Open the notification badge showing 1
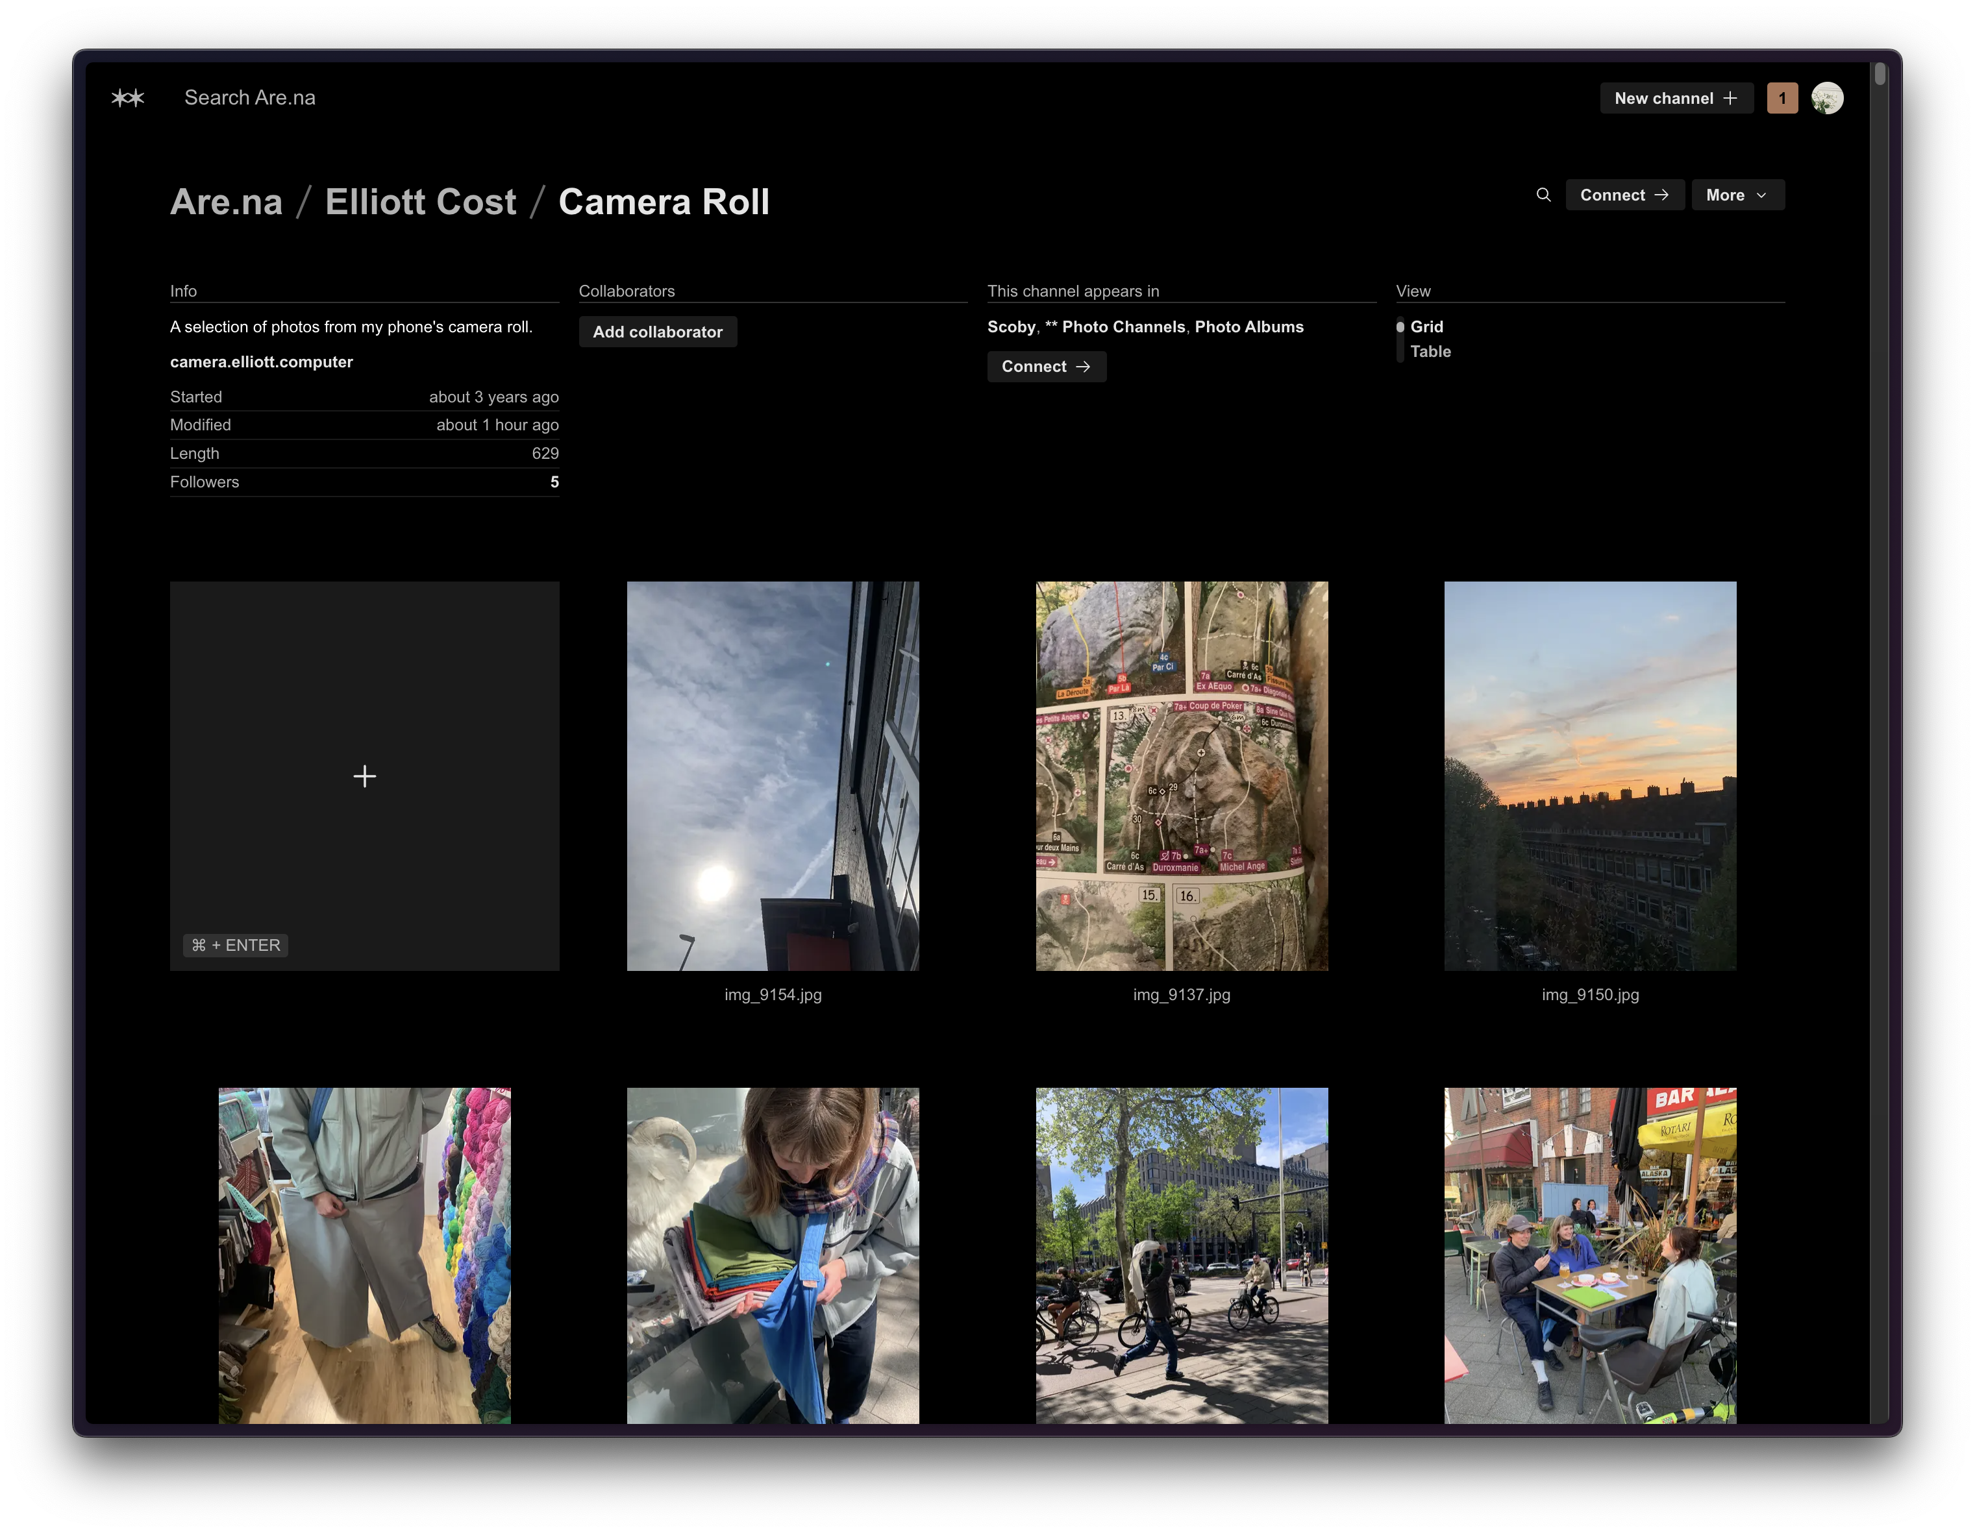 (x=1782, y=97)
